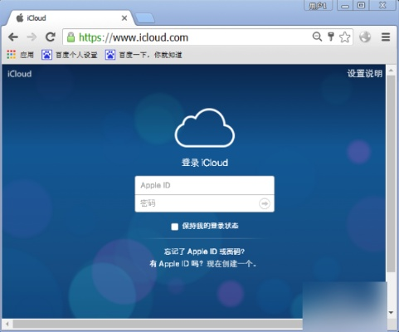Click the Apple logo favicon on the tab
The image size is (399, 332).
pyautogui.click(x=20, y=18)
